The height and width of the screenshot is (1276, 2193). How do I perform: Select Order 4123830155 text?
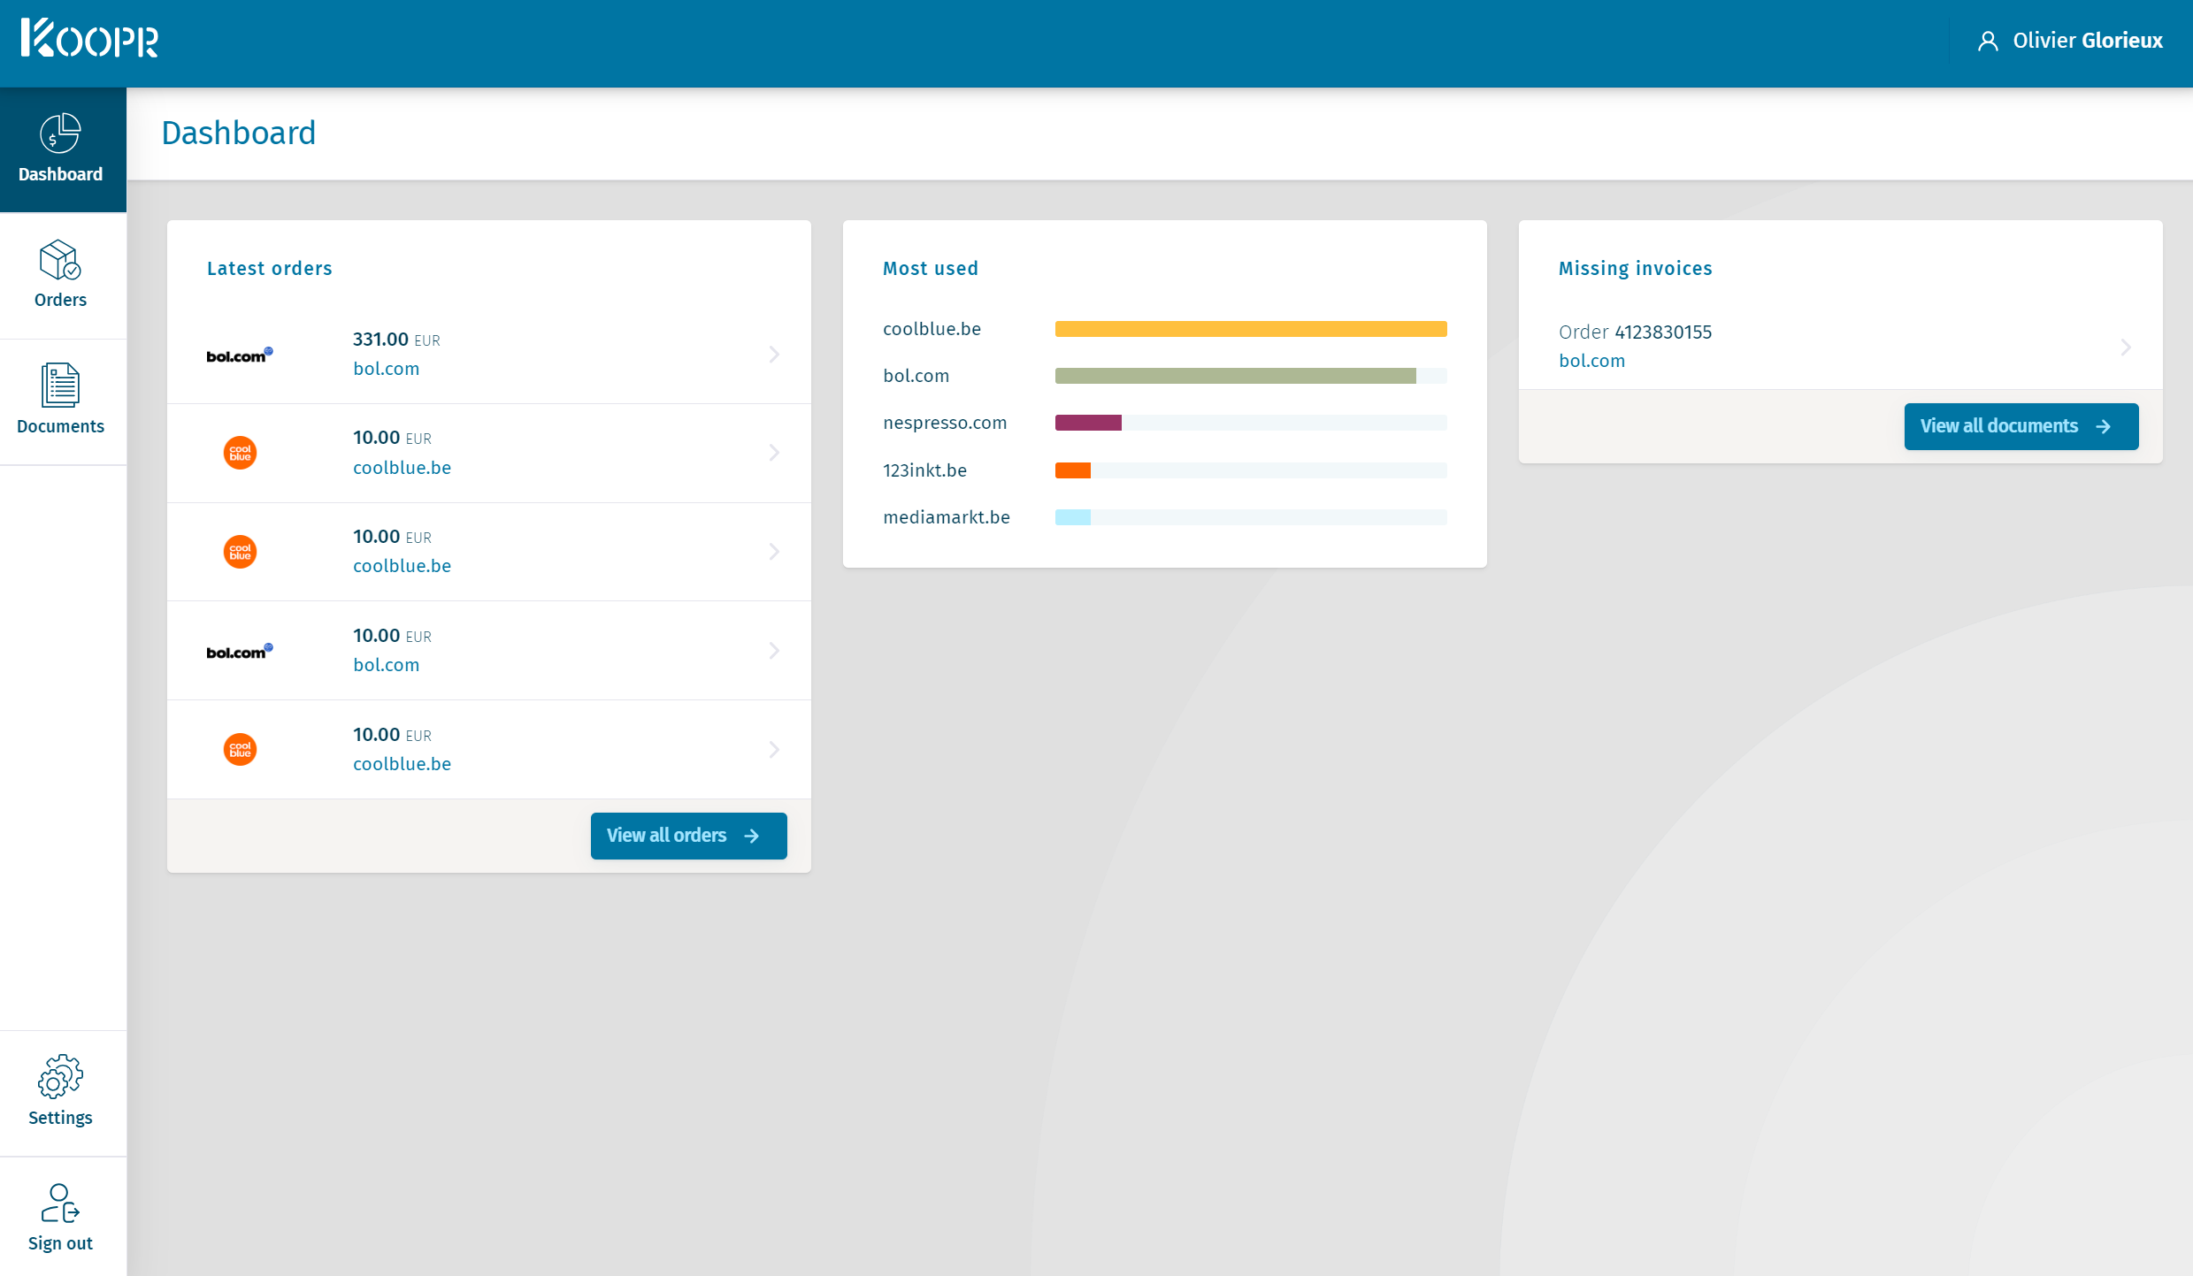pos(1636,332)
